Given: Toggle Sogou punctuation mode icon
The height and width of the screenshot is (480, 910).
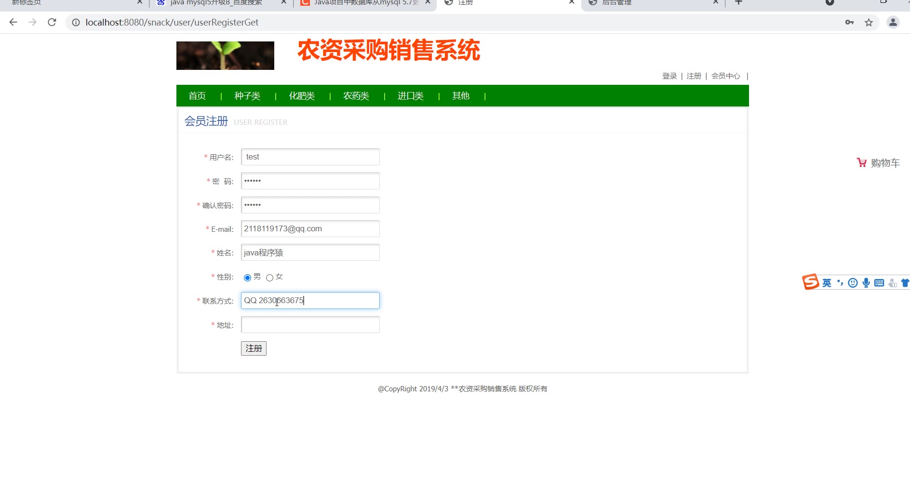Looking at the screenshot, I should [840, 283].
